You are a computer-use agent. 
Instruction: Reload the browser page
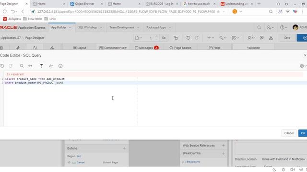(5, 11)
